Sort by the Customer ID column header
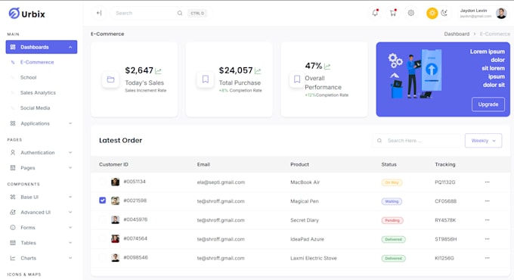This screenshot has width=514, height=280. pos(113,164)
